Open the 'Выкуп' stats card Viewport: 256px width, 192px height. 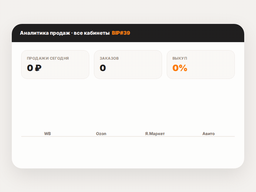click(x=201, y=64)
